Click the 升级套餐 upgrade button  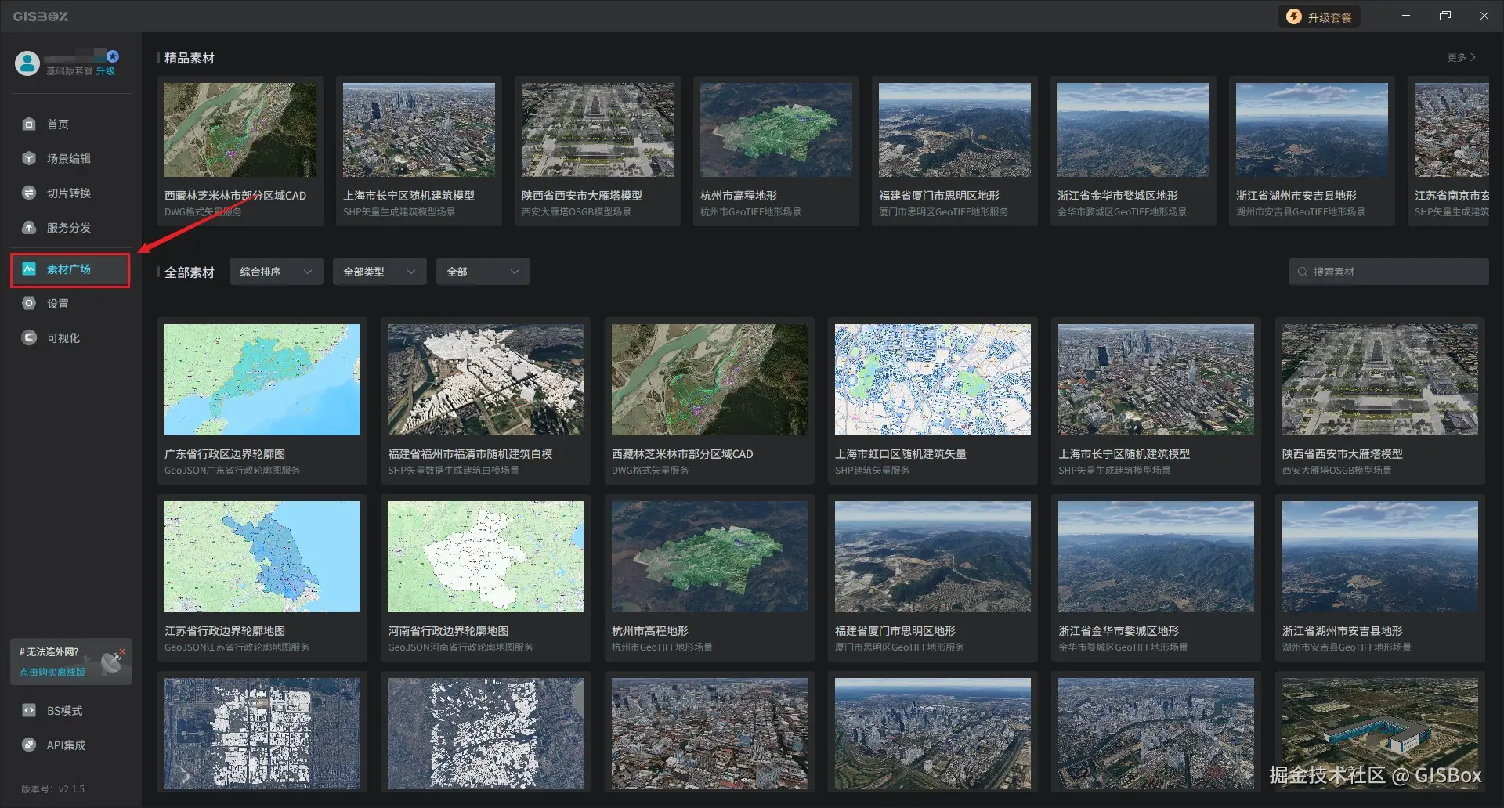[x=1320, y=17]
